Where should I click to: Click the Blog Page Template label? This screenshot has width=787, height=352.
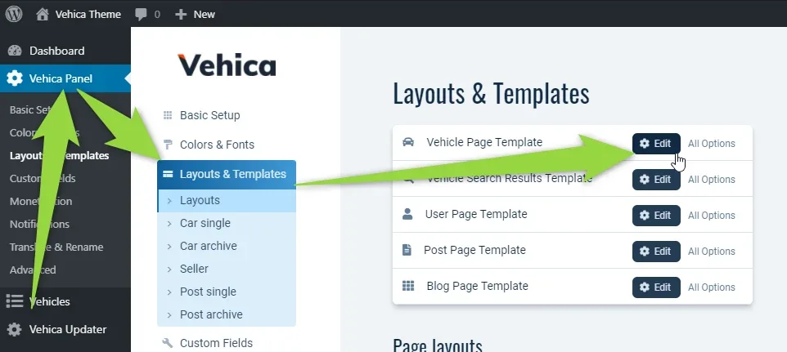[x=477, y=286]
